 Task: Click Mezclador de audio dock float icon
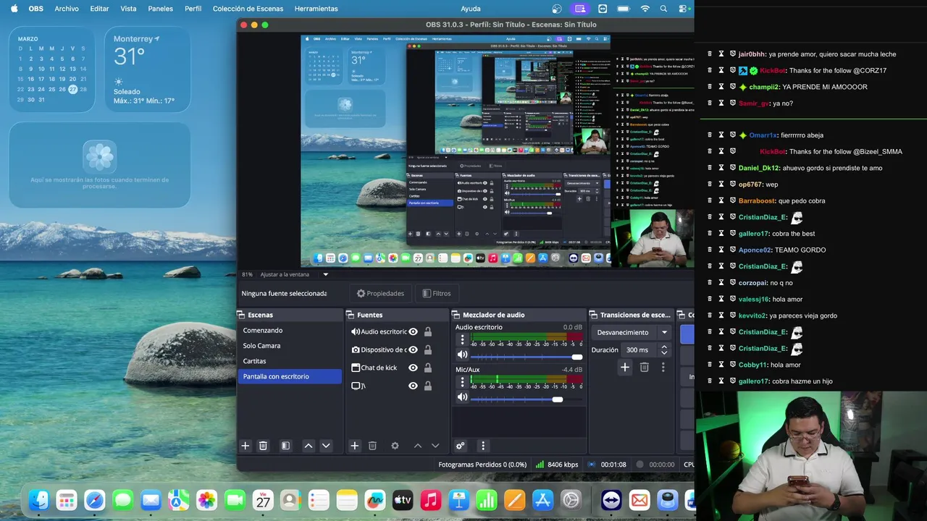tap(456, 315)
